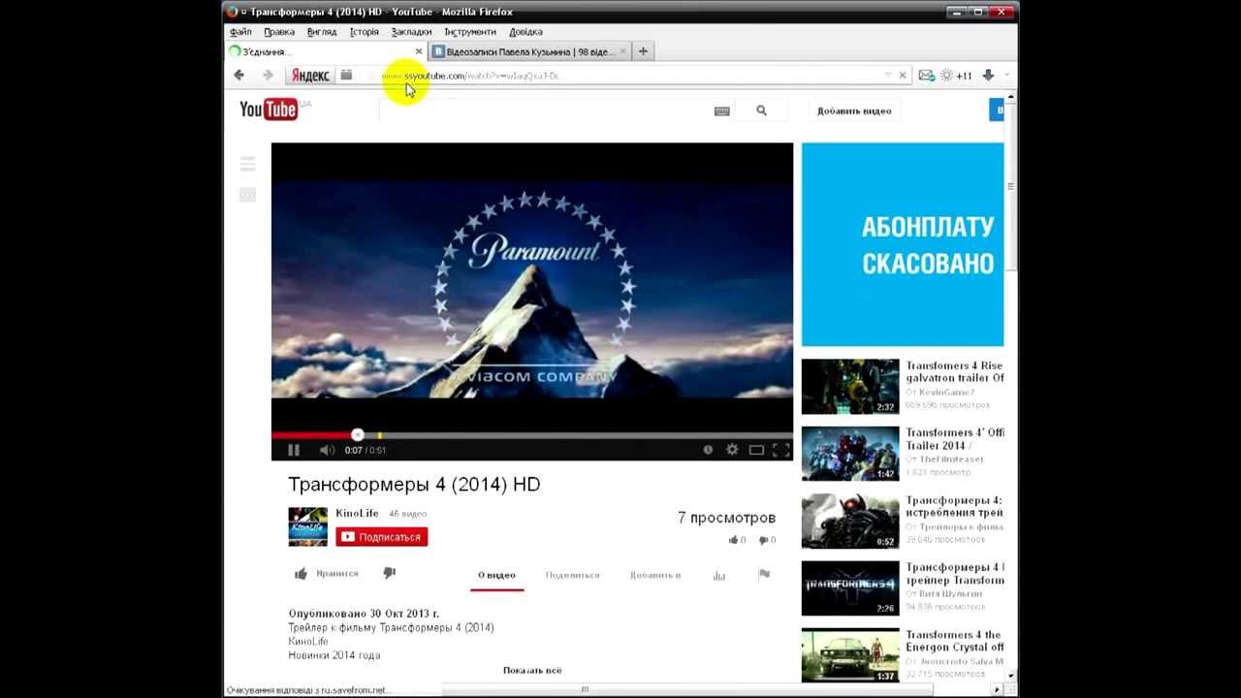Image resolution: width=1241 pixels, height=698 pixels.
Task: Open the Історія menu
Action: click(x=365, y=31)
